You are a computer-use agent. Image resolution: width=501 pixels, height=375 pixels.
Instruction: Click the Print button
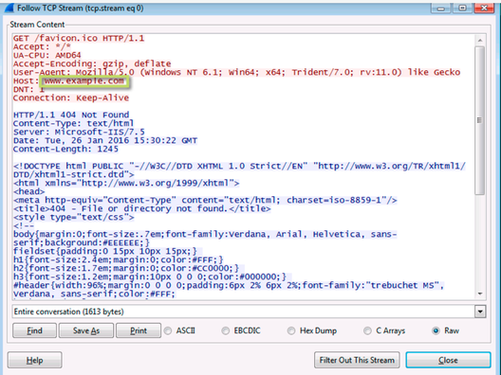coord(139,330)
